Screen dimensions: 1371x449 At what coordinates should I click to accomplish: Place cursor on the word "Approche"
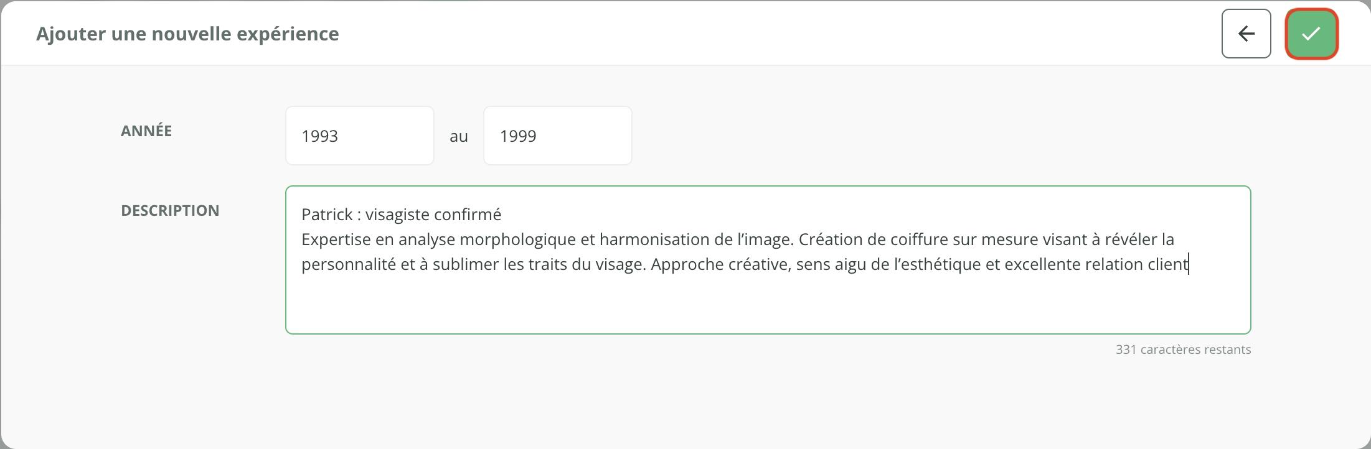(x=686, y=264)
